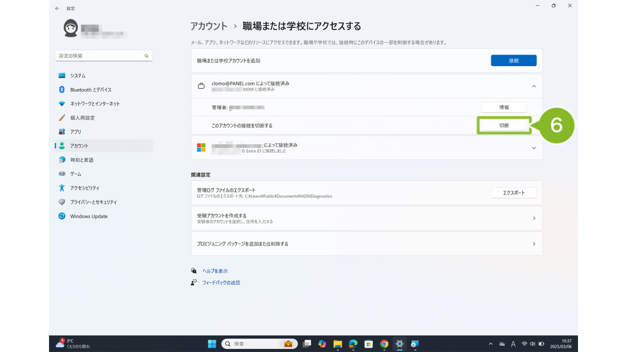Click the accessibility figure icon
The image size is (627, 352).
point(62,188)
